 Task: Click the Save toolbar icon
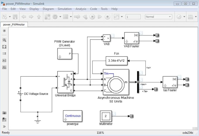pos(15,17)
